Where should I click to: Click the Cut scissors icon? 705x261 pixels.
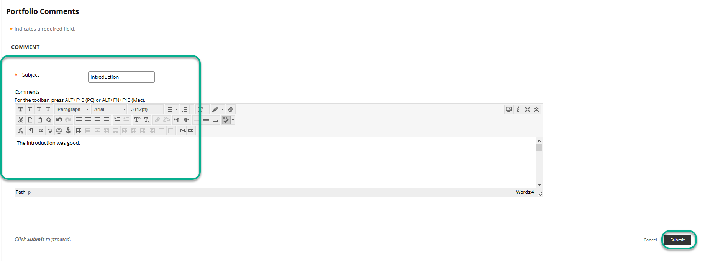21,120
